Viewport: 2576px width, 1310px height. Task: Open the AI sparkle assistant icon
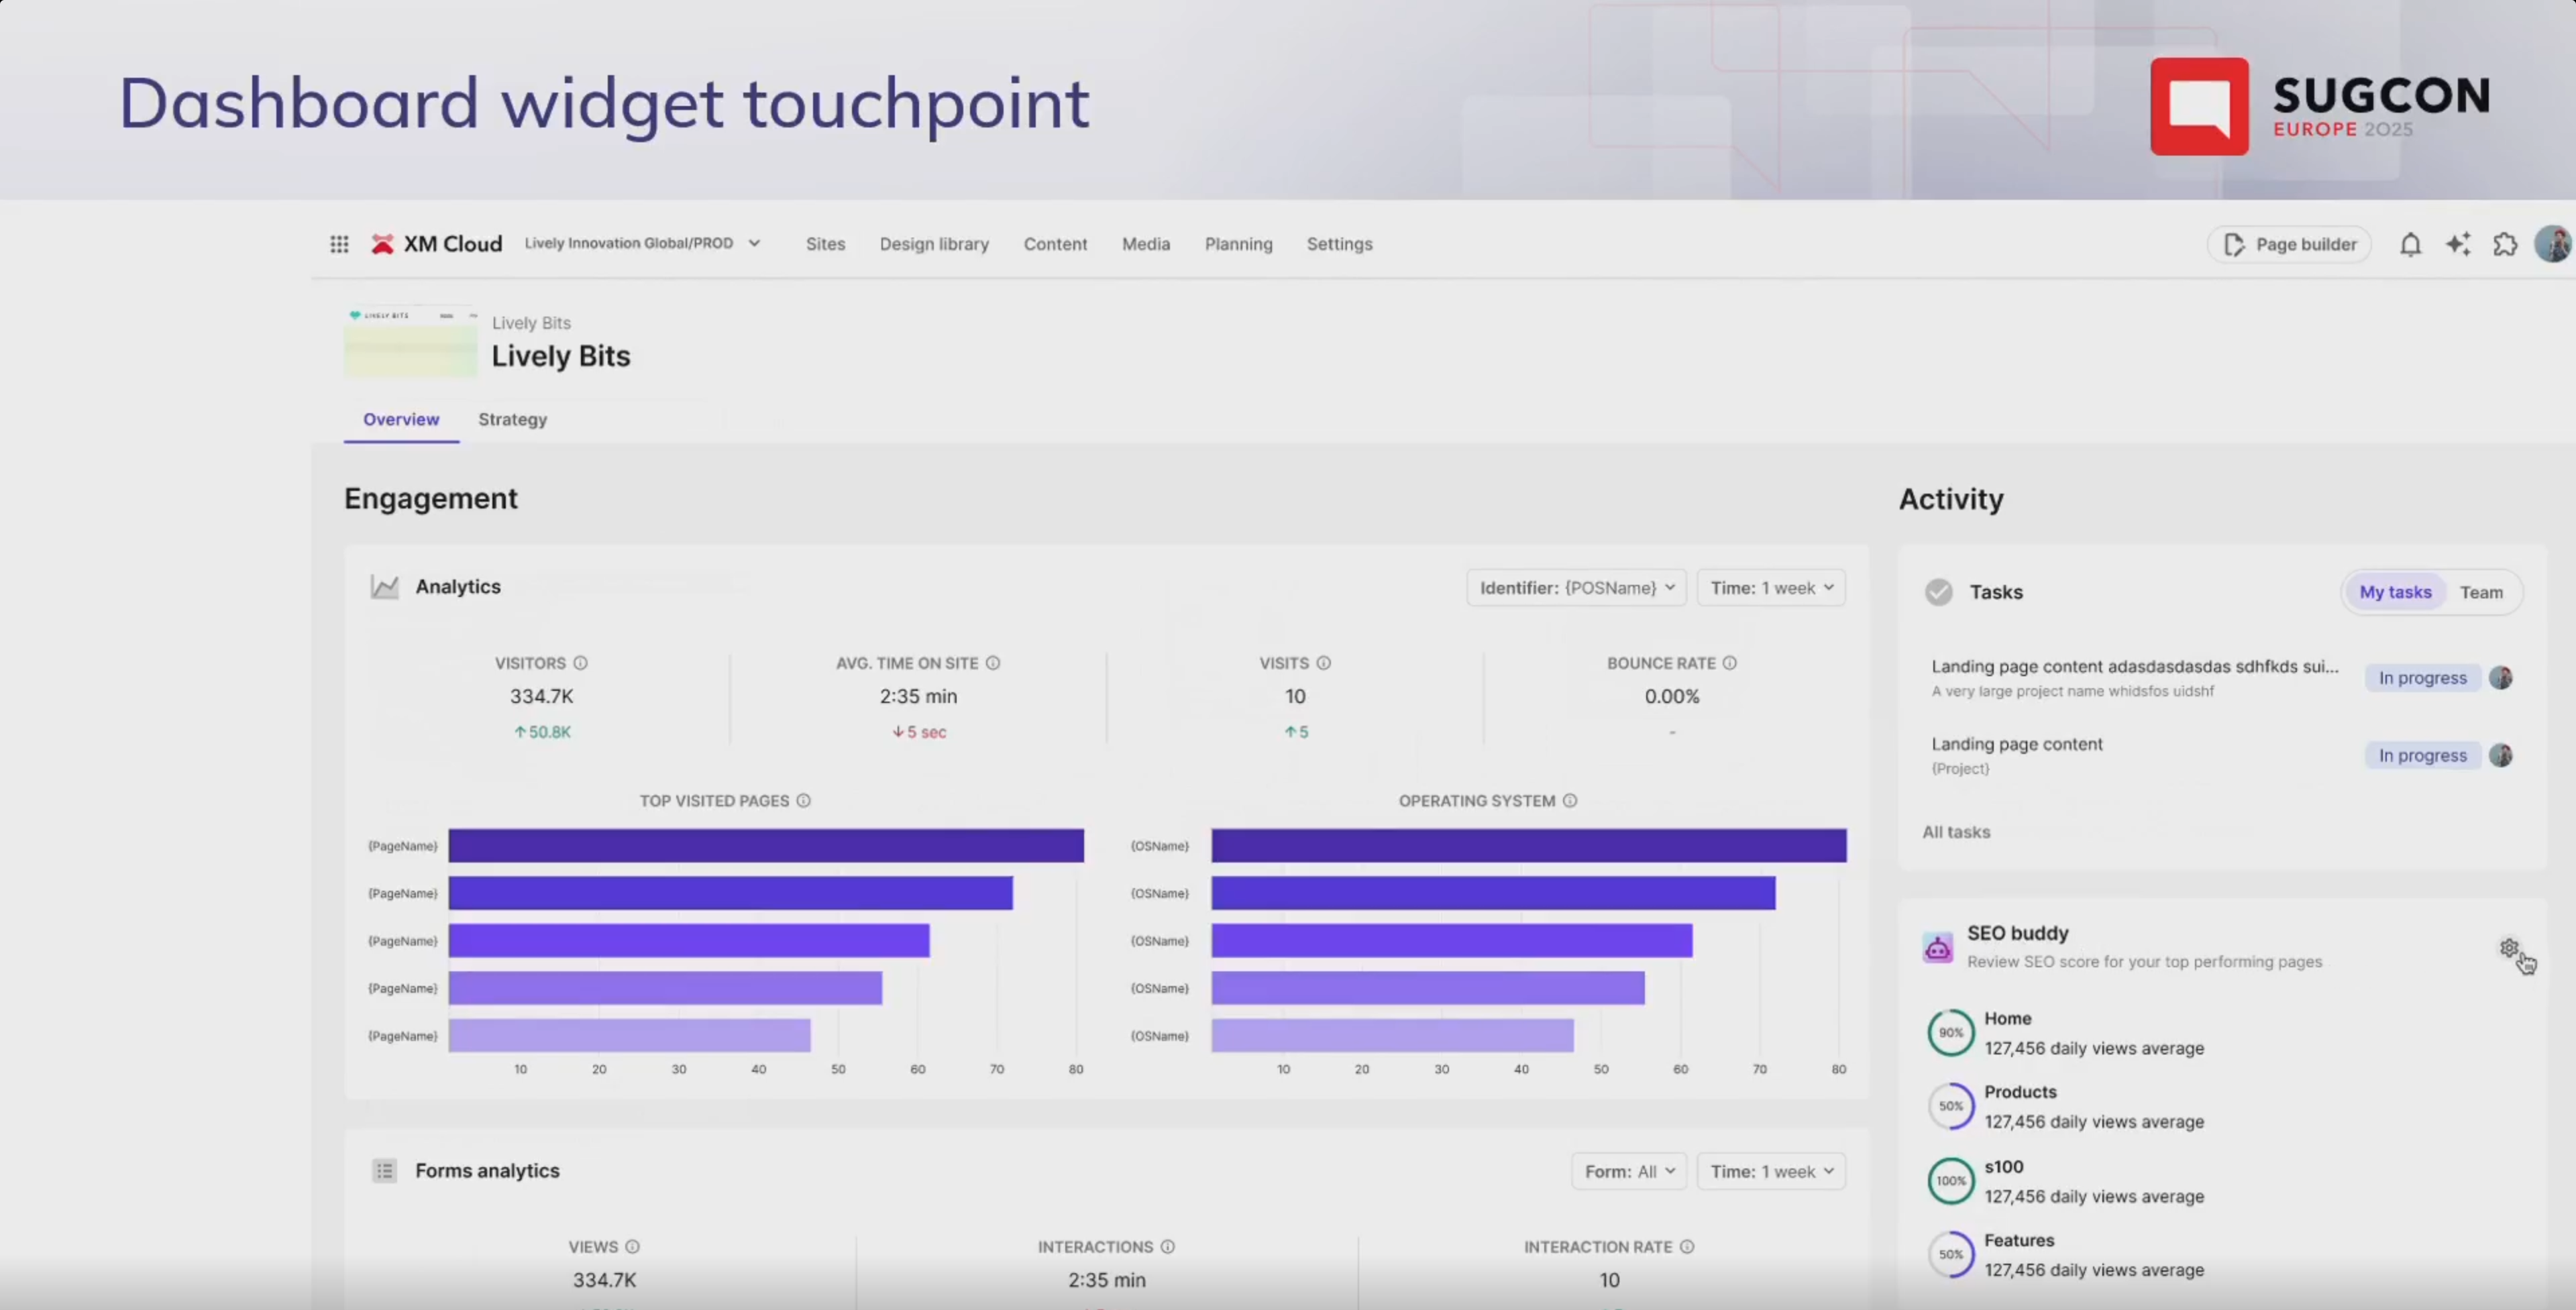[x=2458, y=245]
